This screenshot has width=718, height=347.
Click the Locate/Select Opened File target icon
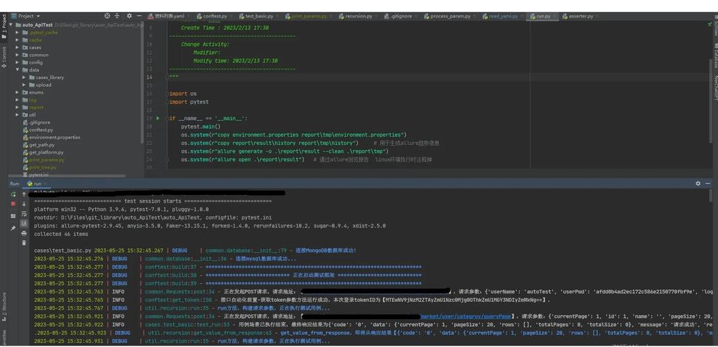click(107, 16)
